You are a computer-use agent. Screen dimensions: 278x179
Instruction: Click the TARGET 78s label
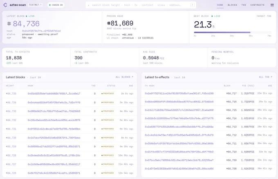tap(264, 16)
